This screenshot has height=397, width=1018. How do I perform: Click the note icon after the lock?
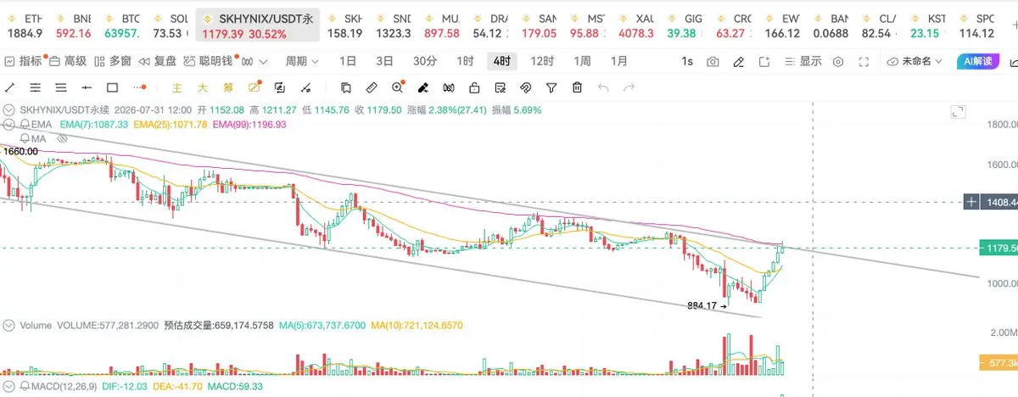click(x=500, y=87)
